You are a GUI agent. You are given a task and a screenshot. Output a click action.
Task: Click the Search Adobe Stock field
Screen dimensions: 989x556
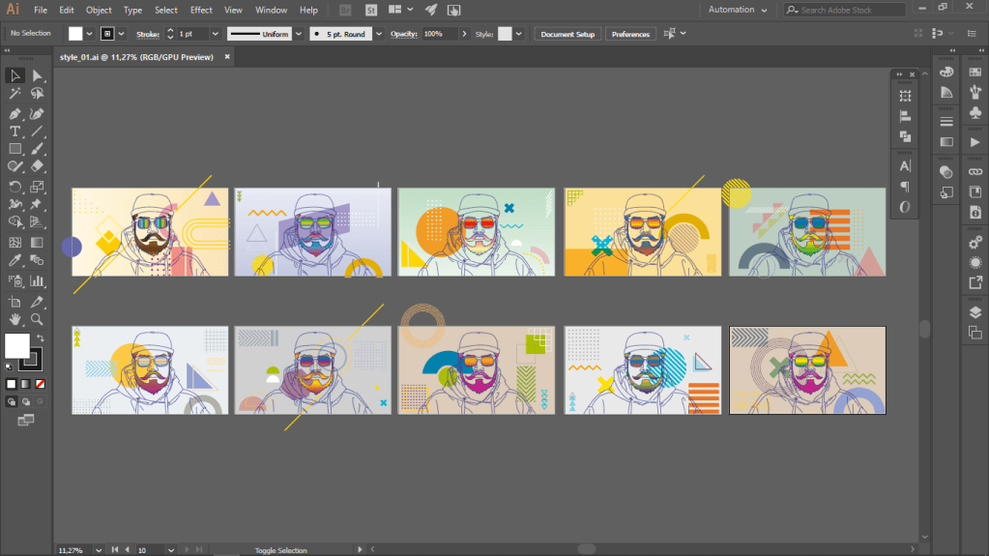[x=845, y=10]
